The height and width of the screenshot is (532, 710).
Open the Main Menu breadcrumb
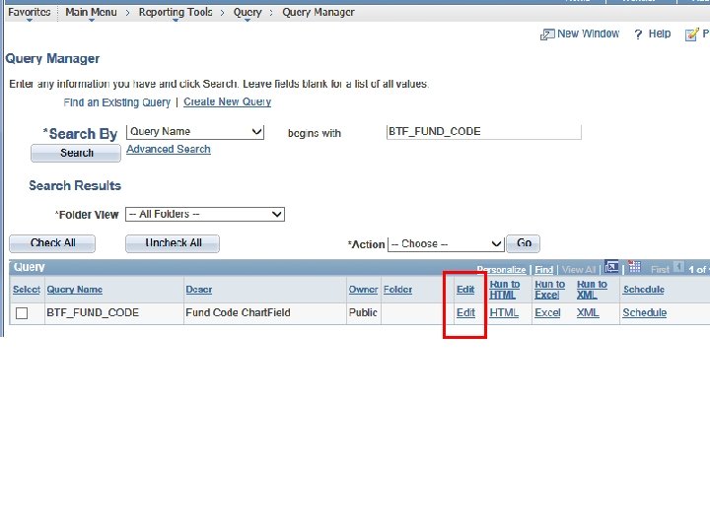[x=91, y=12]
